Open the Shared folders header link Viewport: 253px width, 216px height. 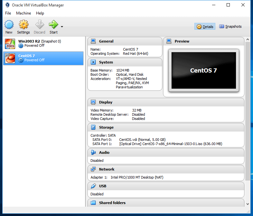(x=112, y=203)
